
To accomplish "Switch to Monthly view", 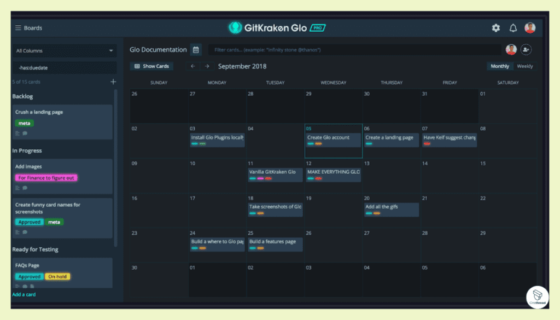I will point(500,66).
